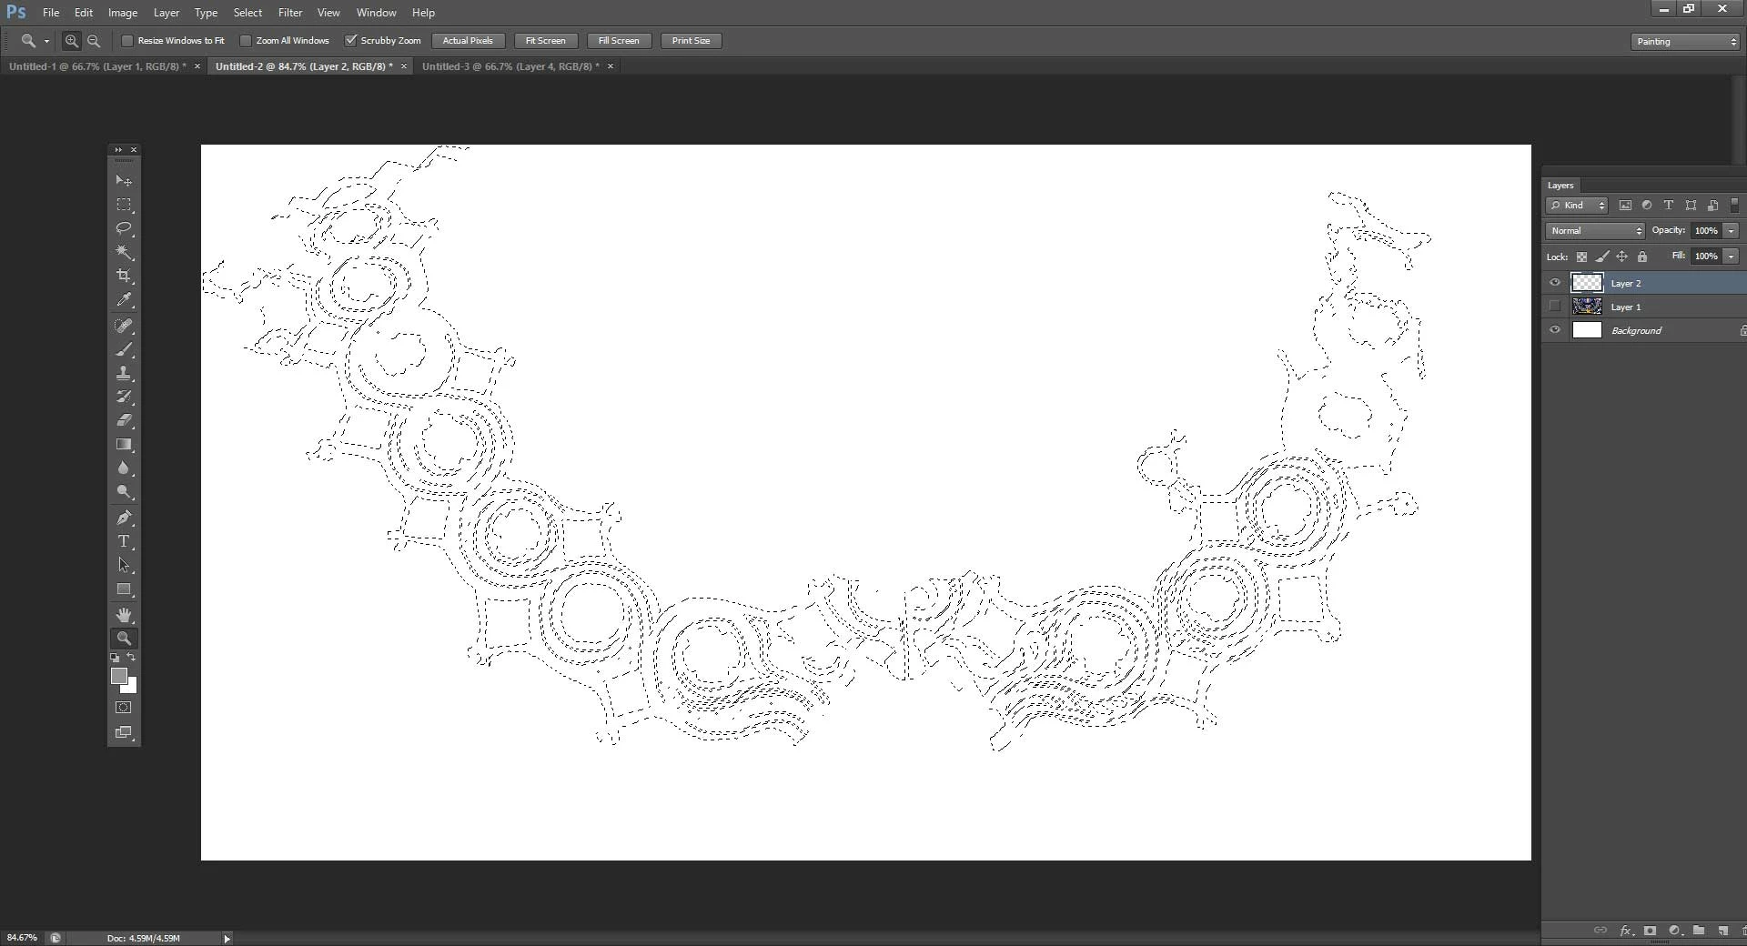
Task: Uncheck the Scrubby Zoom checkbox
Action: [x=350, y=41]
